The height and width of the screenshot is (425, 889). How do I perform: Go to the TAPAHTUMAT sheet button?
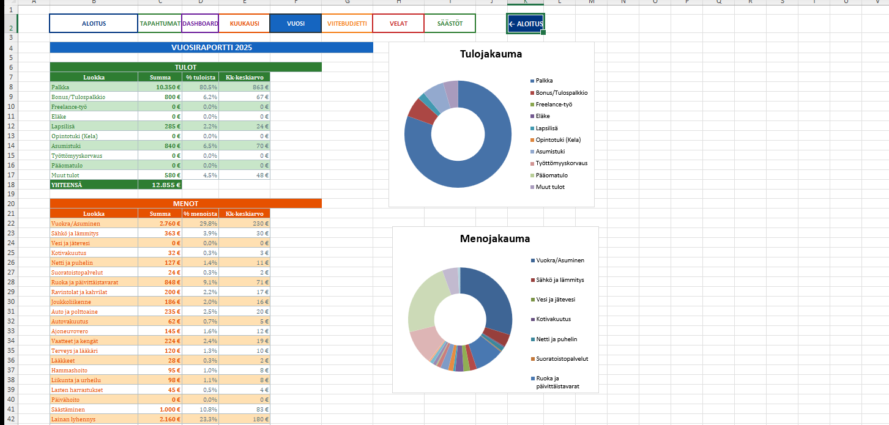click(x=160, y=24)
